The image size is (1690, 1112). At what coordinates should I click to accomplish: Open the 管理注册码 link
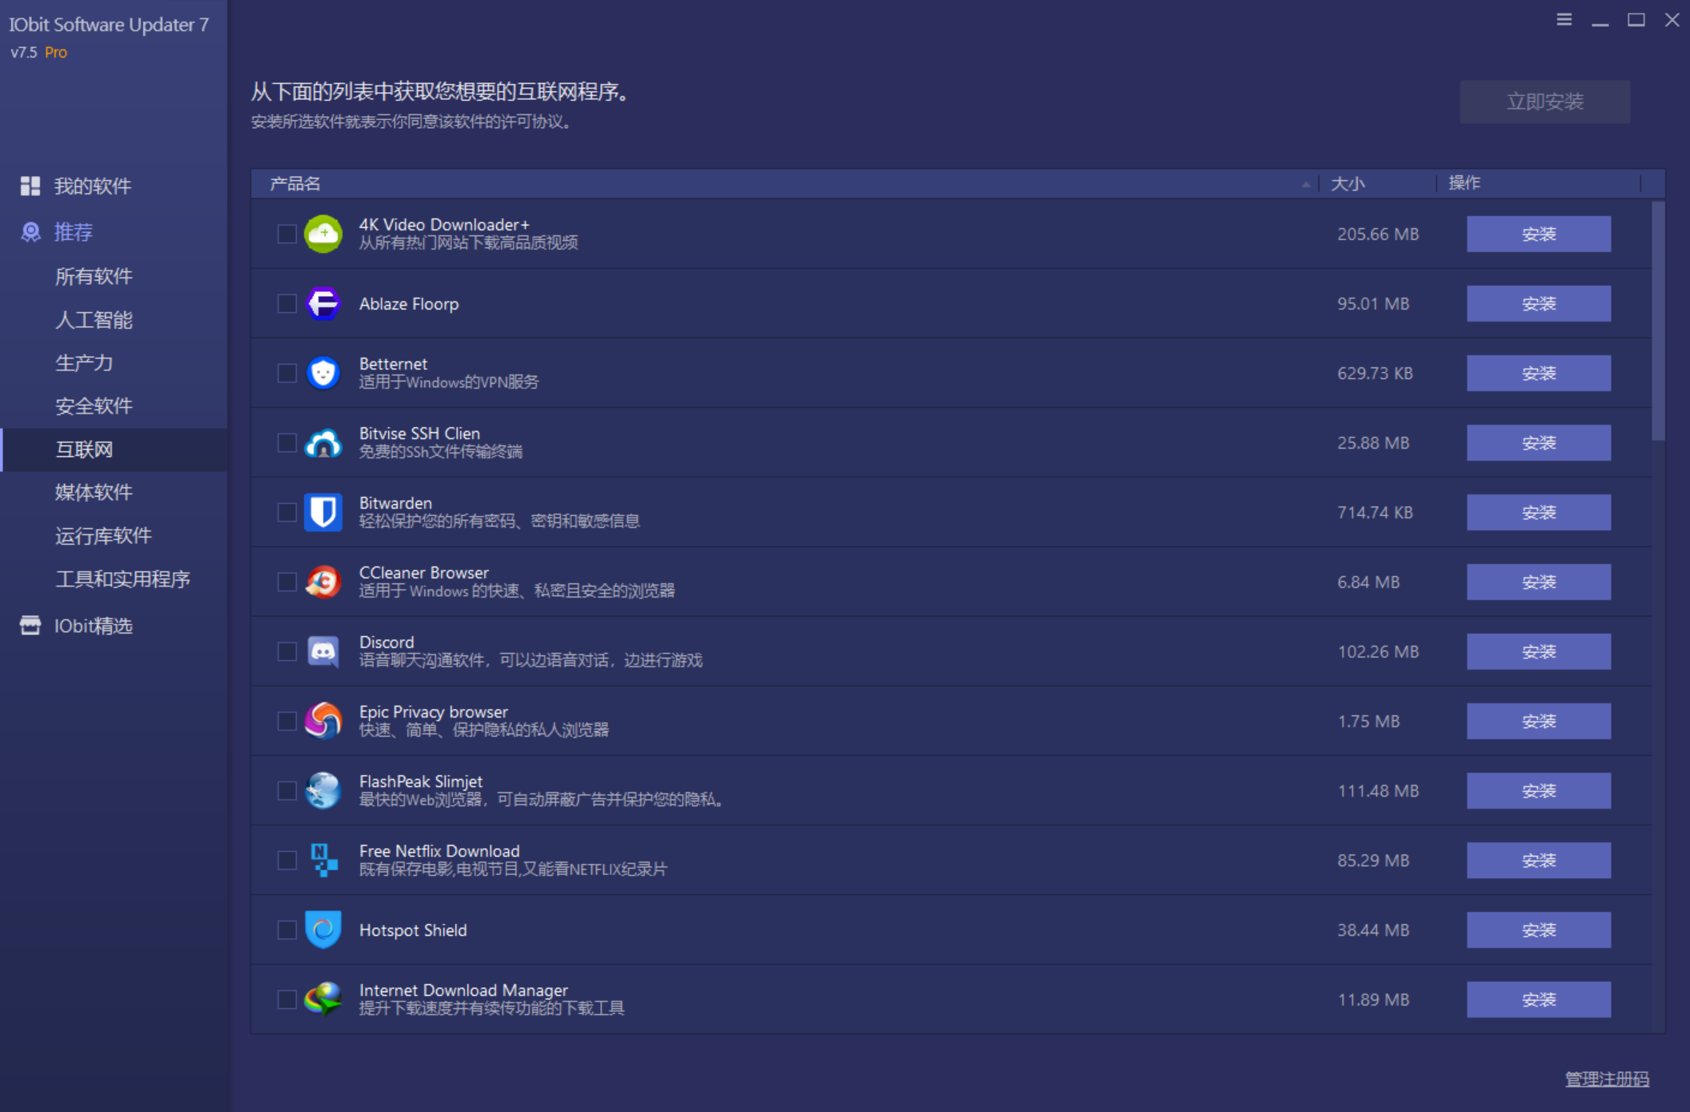[x=1607, y=1079]
